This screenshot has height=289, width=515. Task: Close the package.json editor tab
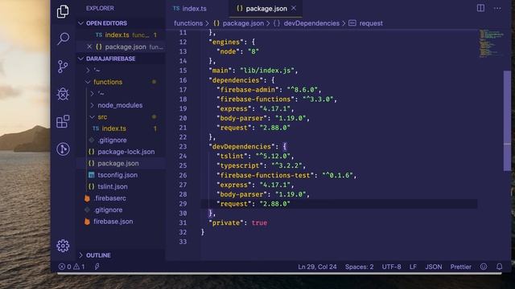[x=294, y=8]
